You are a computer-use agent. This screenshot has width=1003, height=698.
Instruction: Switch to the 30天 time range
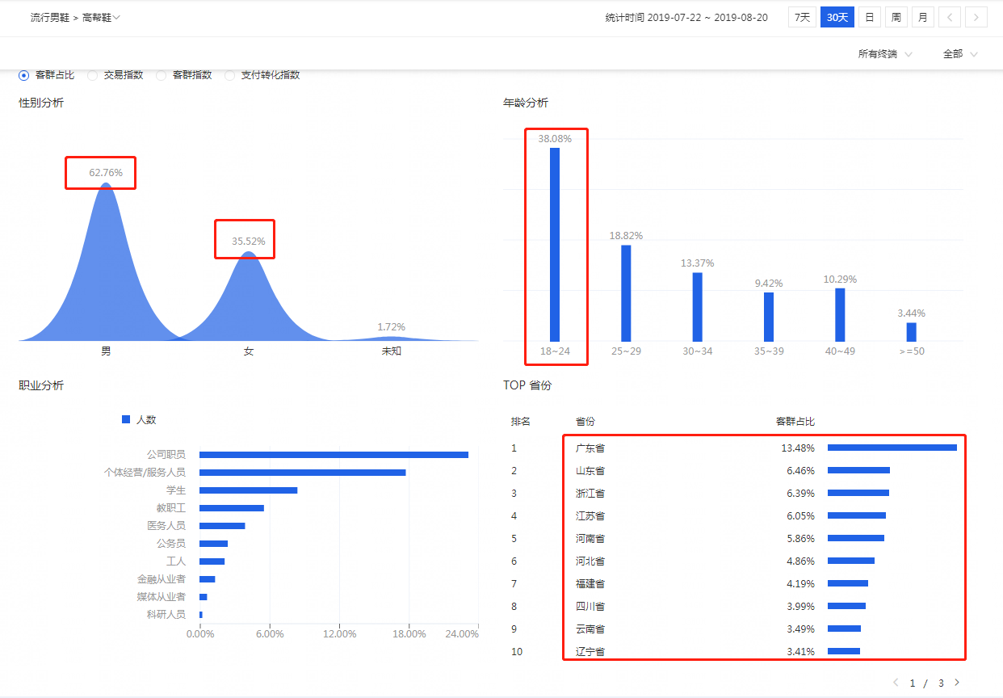point(837,17)
